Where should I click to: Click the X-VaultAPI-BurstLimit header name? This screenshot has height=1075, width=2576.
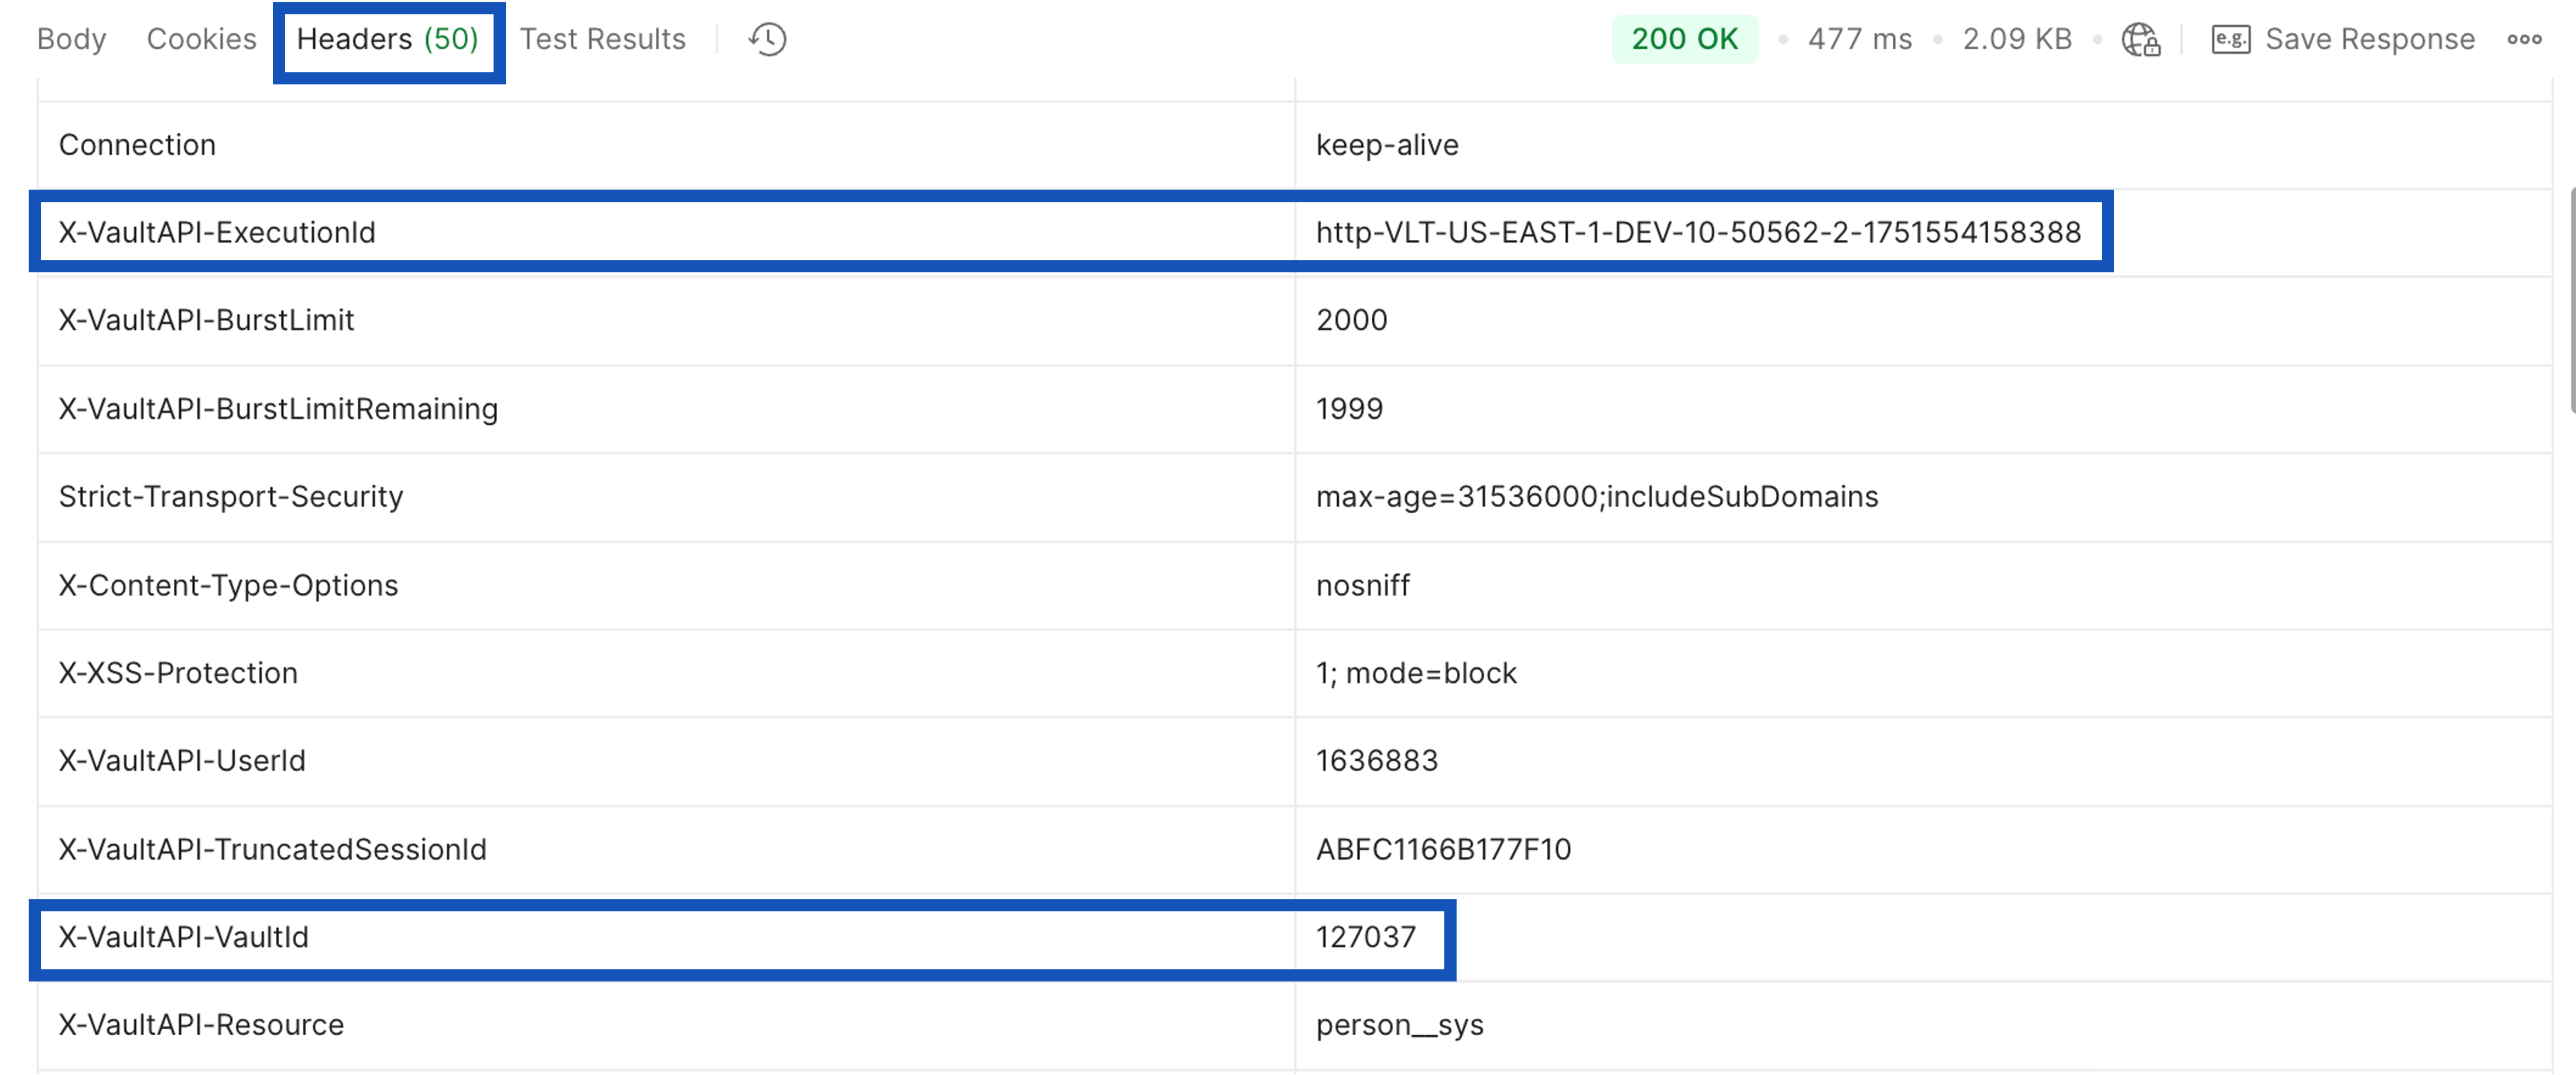click(x=206, y=321)
